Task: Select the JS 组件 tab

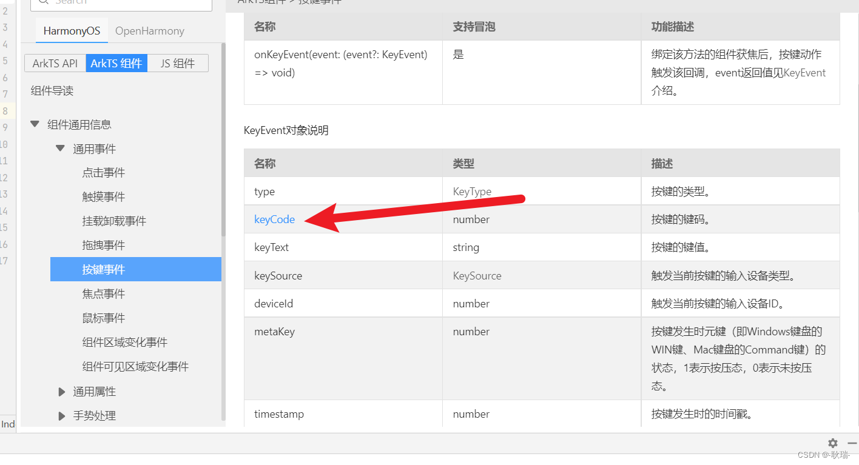Action: coord(178,63)
